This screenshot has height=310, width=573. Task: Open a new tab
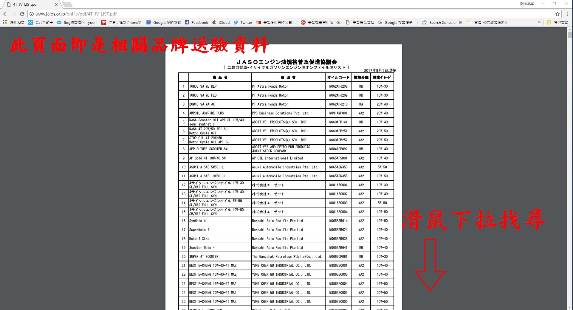(67, 4)
